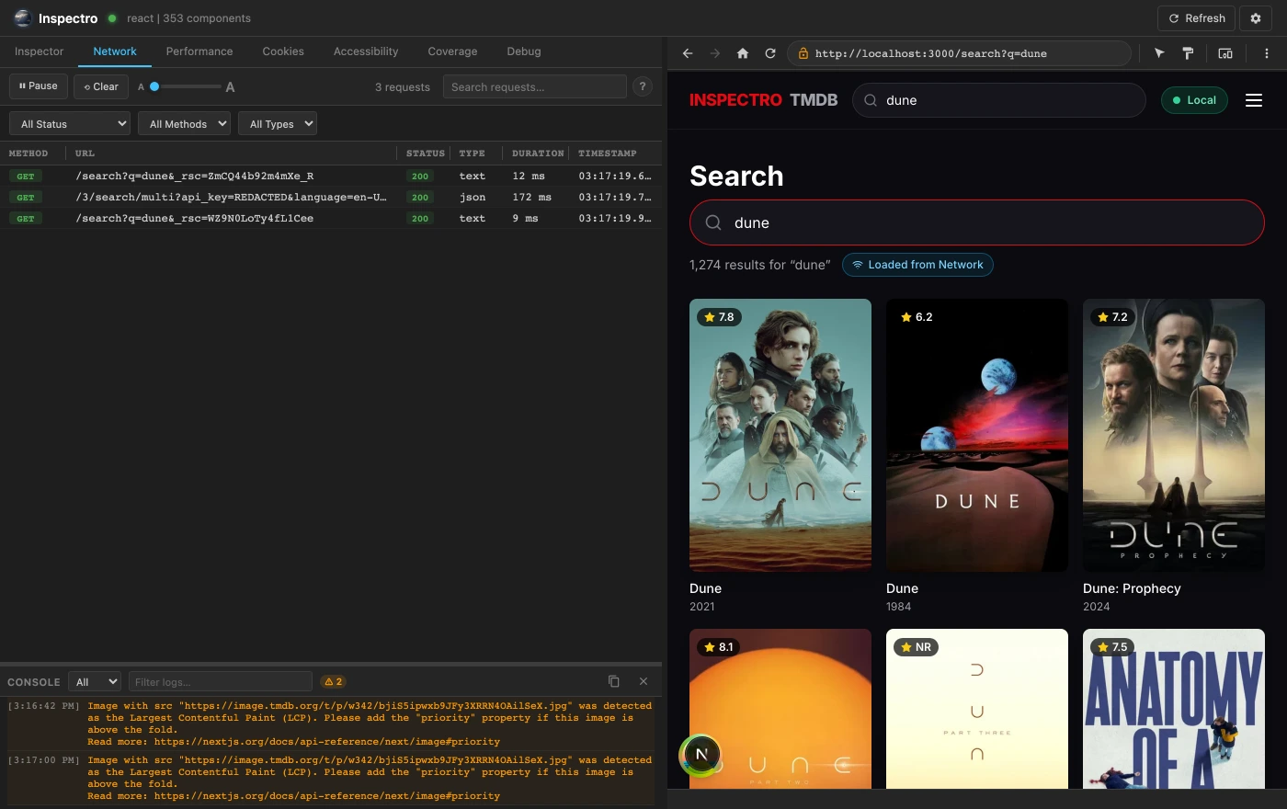
Task: Open the Dune Part Three poster card
Action: 977,709
